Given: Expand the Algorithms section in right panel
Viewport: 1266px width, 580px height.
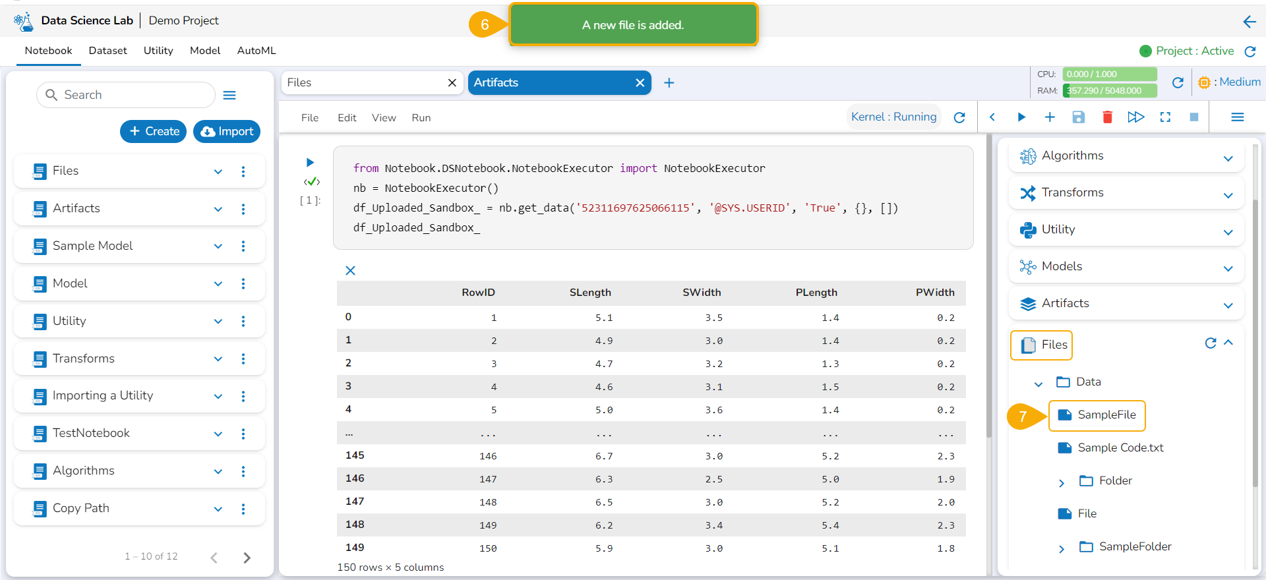Looking at the screenshot, I should click(x=1228, y=158).
